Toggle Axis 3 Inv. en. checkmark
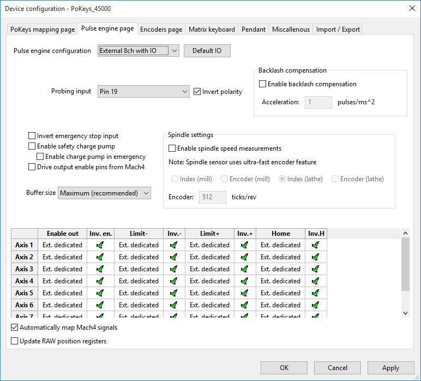The width and height of the screenshot is (421, 381). click(100, 269)
